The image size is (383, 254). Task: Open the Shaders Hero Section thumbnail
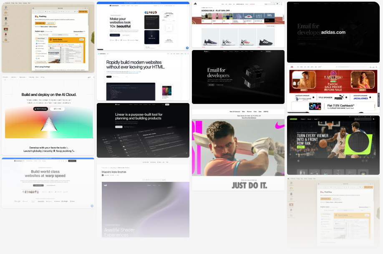[x=143, y=200]
